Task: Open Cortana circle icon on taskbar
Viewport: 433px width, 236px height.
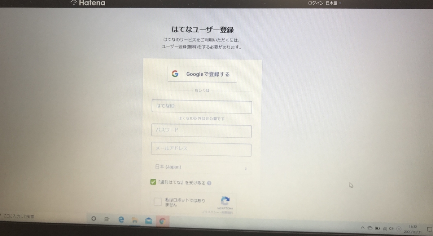Action: [93, 219]
